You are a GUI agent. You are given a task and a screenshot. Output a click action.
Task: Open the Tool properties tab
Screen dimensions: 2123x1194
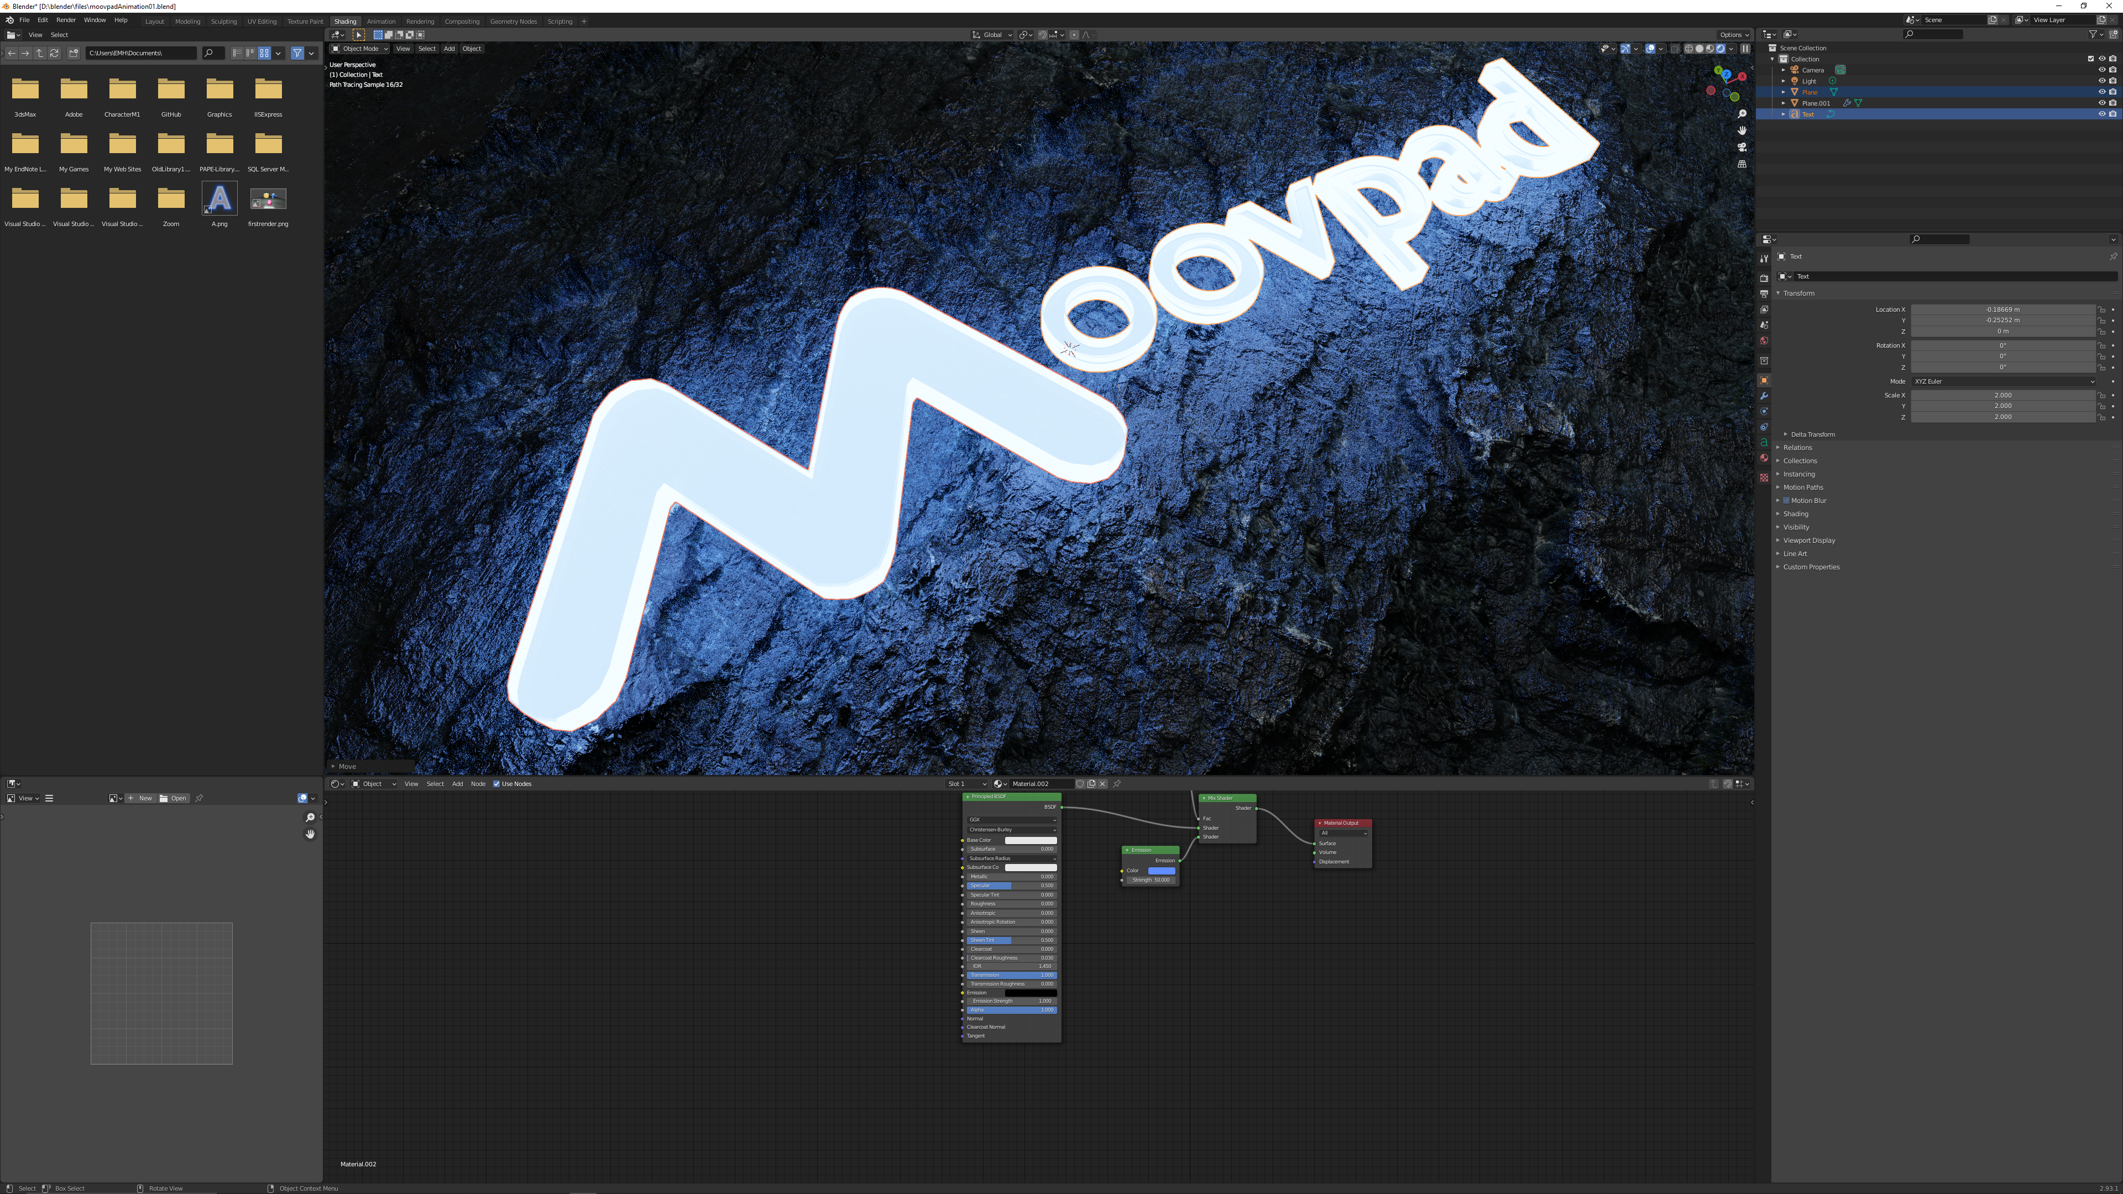1764,259
